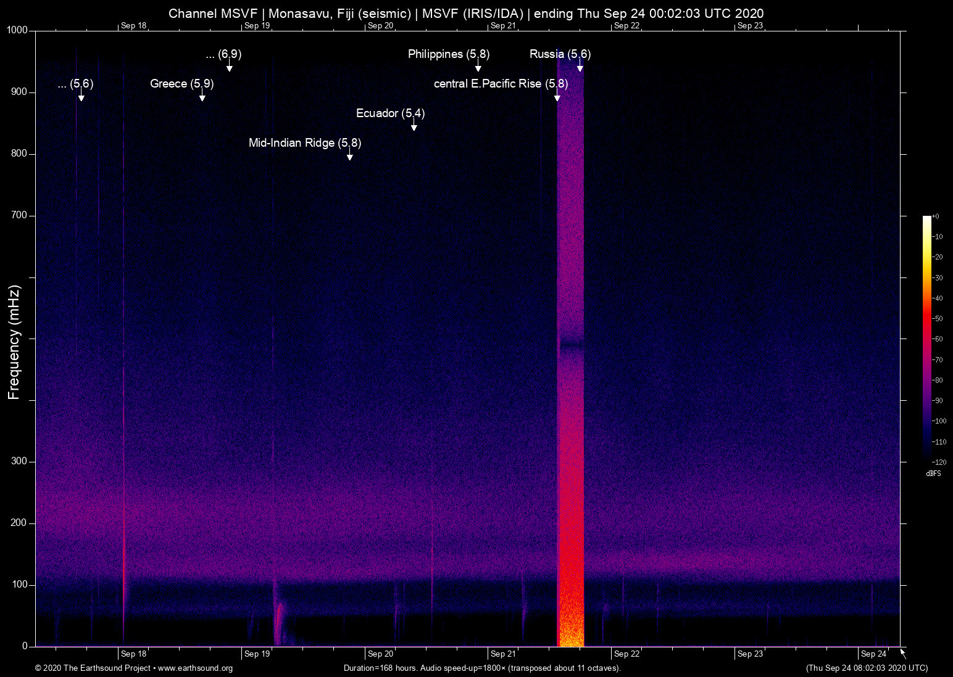The image size is (953, 677).
Task: Click the dBFS label under the color scale
Action: point(933,474)
